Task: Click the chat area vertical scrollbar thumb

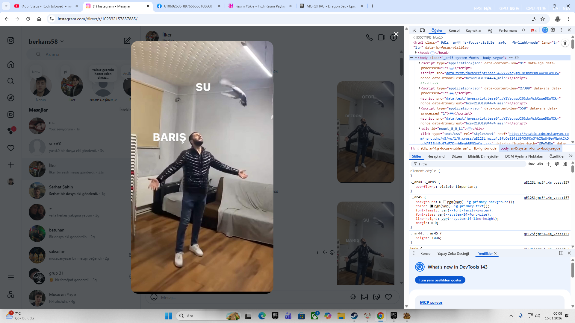Action: click(401, 66)
